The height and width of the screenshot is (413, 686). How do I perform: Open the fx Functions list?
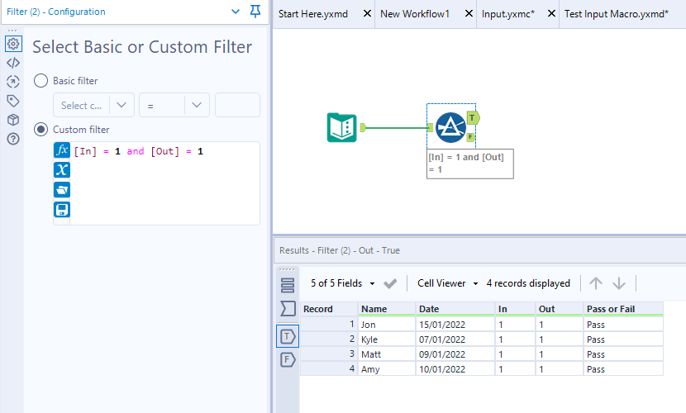point(62,150)
